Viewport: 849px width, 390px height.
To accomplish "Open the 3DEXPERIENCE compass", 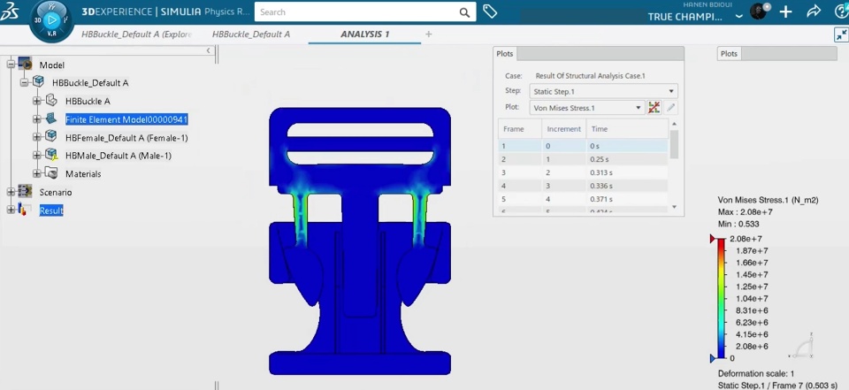I will tap(51, 21).
